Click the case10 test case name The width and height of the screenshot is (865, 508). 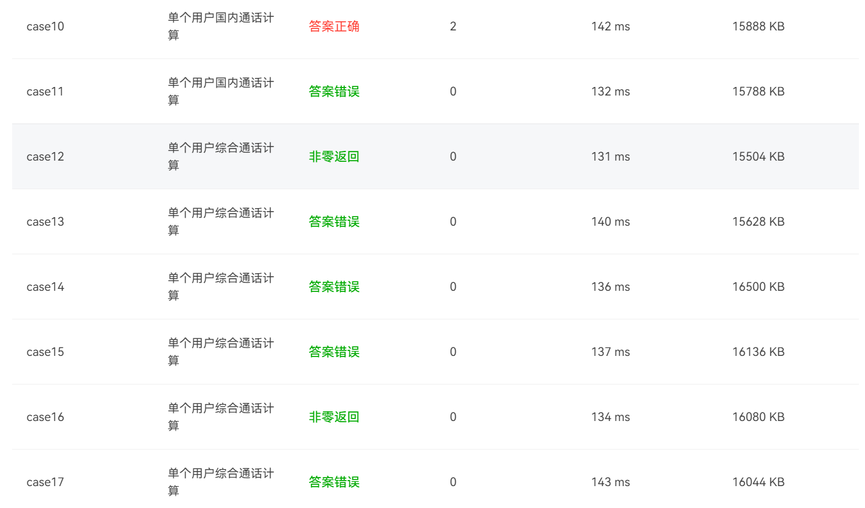[45, 27]
